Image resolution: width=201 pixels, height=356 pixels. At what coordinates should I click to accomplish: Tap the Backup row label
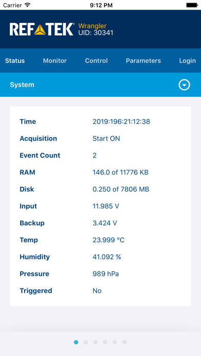32,223
